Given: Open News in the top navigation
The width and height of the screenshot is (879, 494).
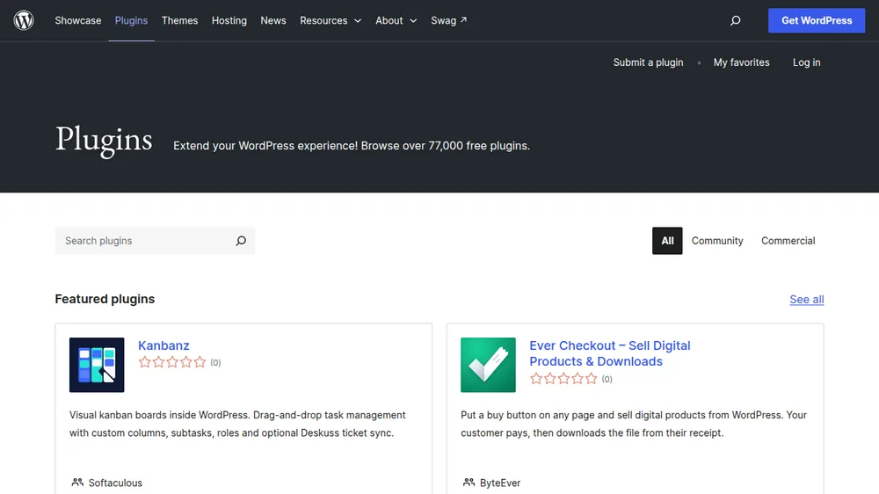Looking at the screenshot, I should tap(273, 20).
